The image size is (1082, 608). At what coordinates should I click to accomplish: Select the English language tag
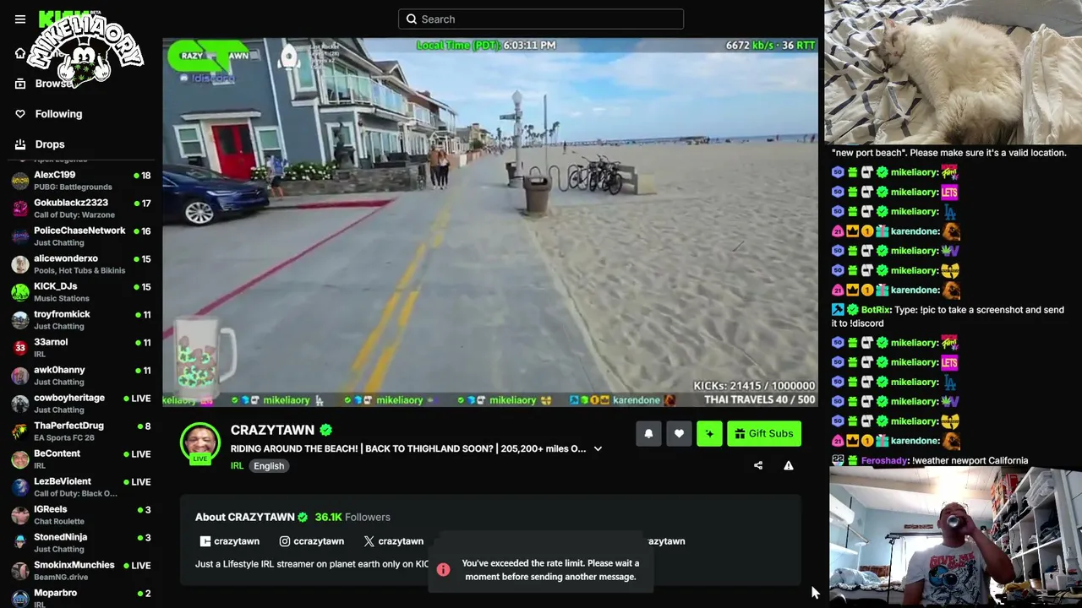(269, 466)
